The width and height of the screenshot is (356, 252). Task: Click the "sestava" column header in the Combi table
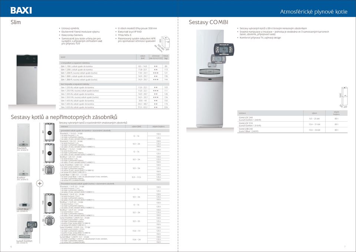pos(270,113)
